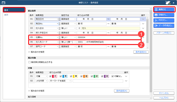
Task: Open the 仕入区分 search item dropdown
Action: (x=47, y=28)
